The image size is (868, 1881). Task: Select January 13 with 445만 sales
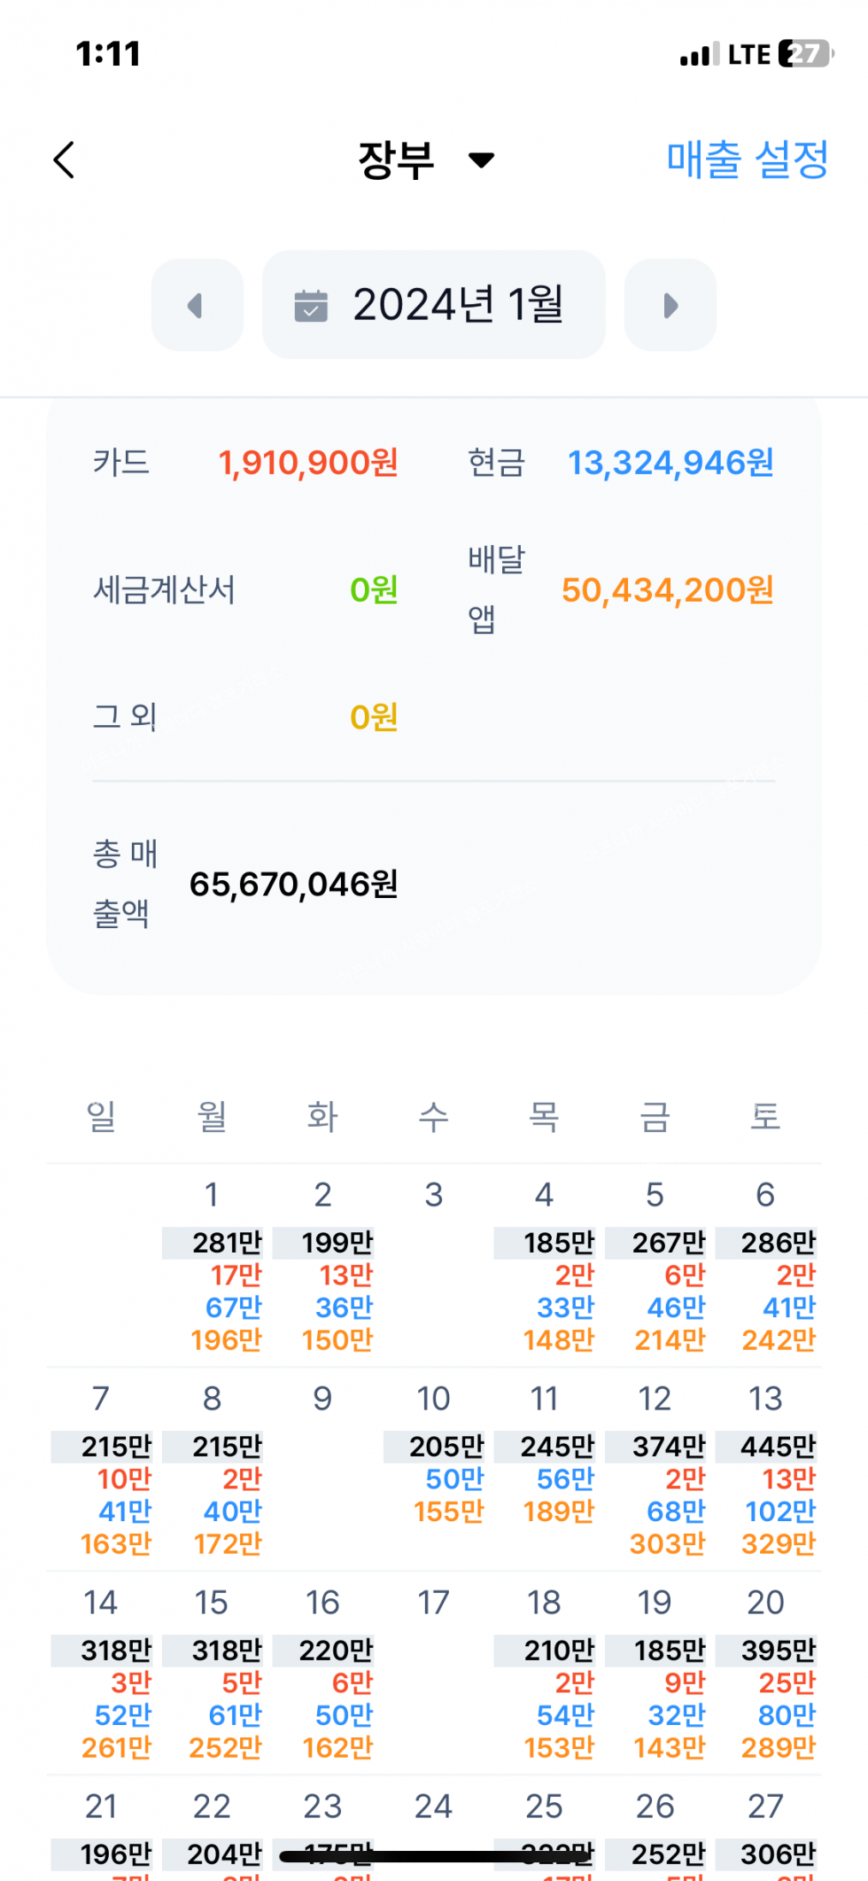tap(766, 1471)
